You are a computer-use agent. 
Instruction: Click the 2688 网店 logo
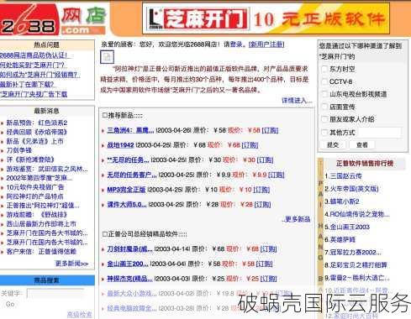click(x=53, y=19)
